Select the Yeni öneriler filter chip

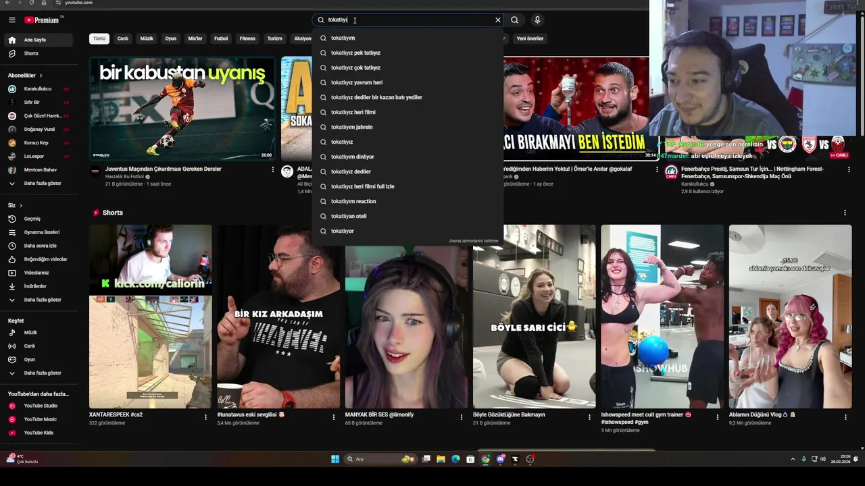[x=530, y=38]
